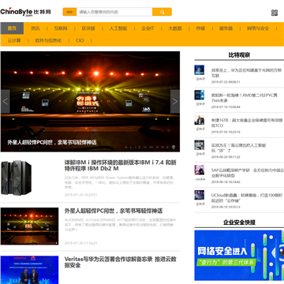Open the 网络与安全 navigation item
Screen dimensions: 284x284
[258, 28]
